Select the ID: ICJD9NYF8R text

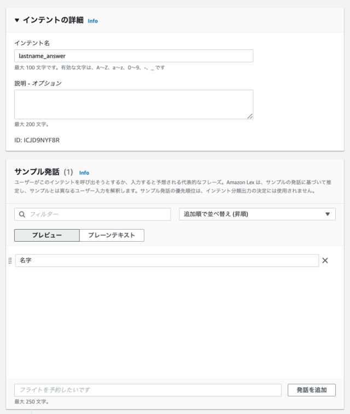point(37,140)
